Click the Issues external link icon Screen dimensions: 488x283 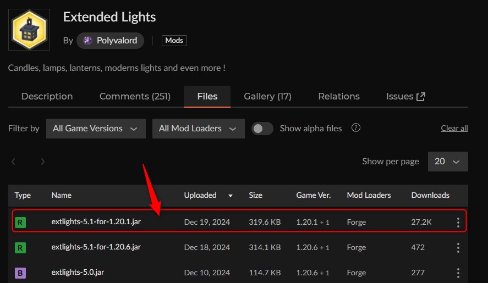[421, 97]
